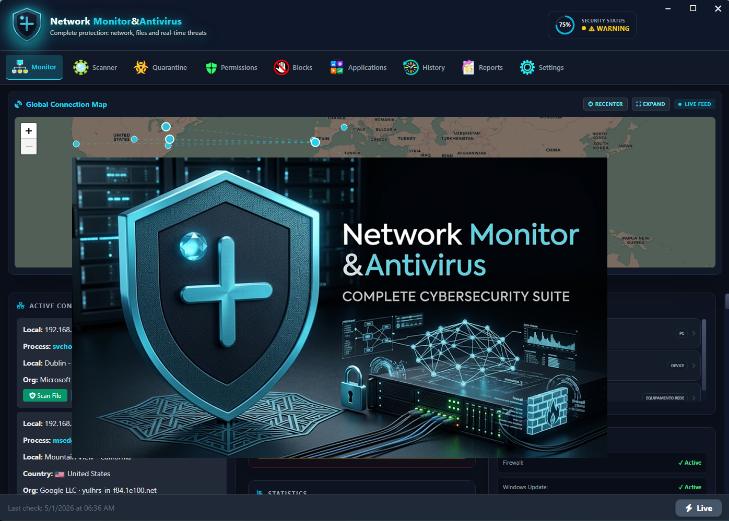Go to the Applications tab
The width and height of the screenshot is (729, 521).
point(358,67)
